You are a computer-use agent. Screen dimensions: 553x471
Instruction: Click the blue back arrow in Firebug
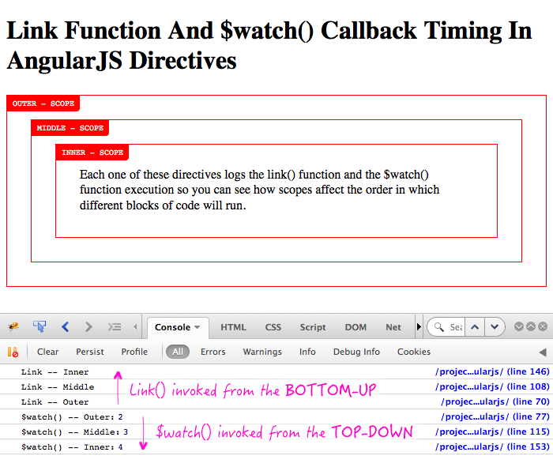point(66,327)
